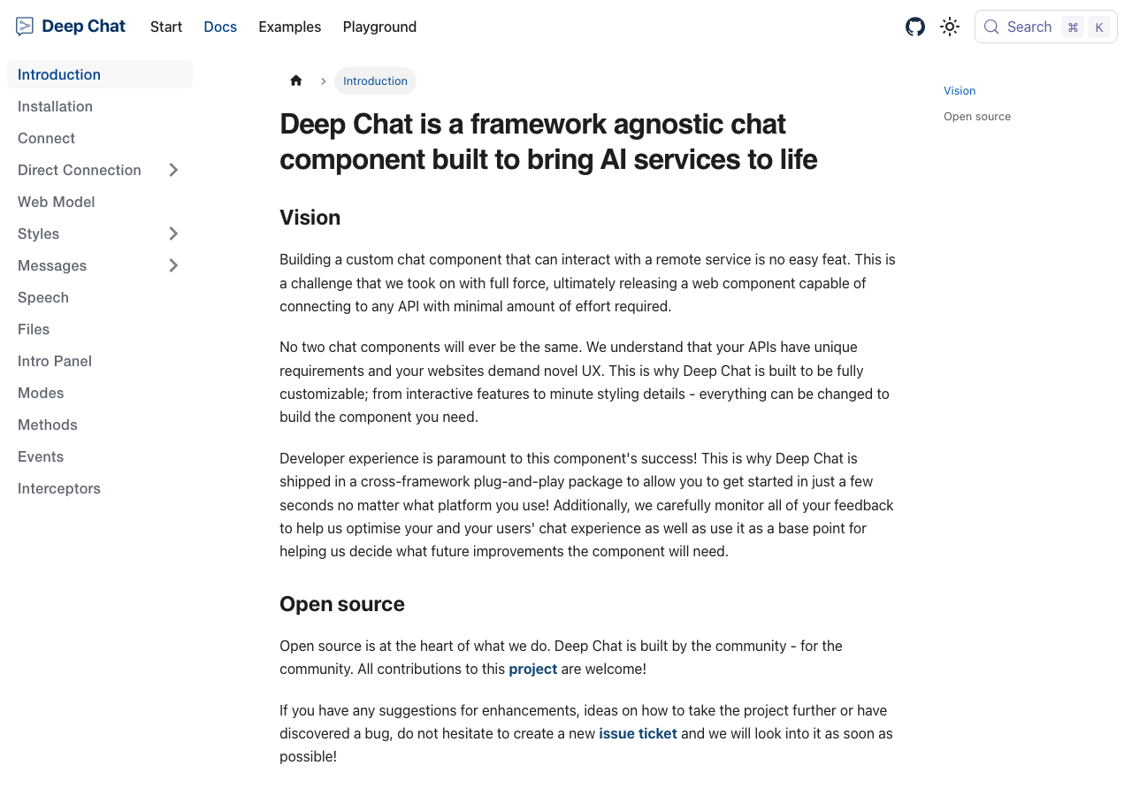Image resolution: width=1132 pixels, height=796 pixels.
Task: Open the Styles sidebar label
Action: tap(39, 233)
